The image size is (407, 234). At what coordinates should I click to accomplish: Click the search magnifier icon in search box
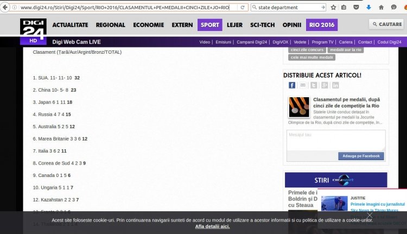pos(255,7)
